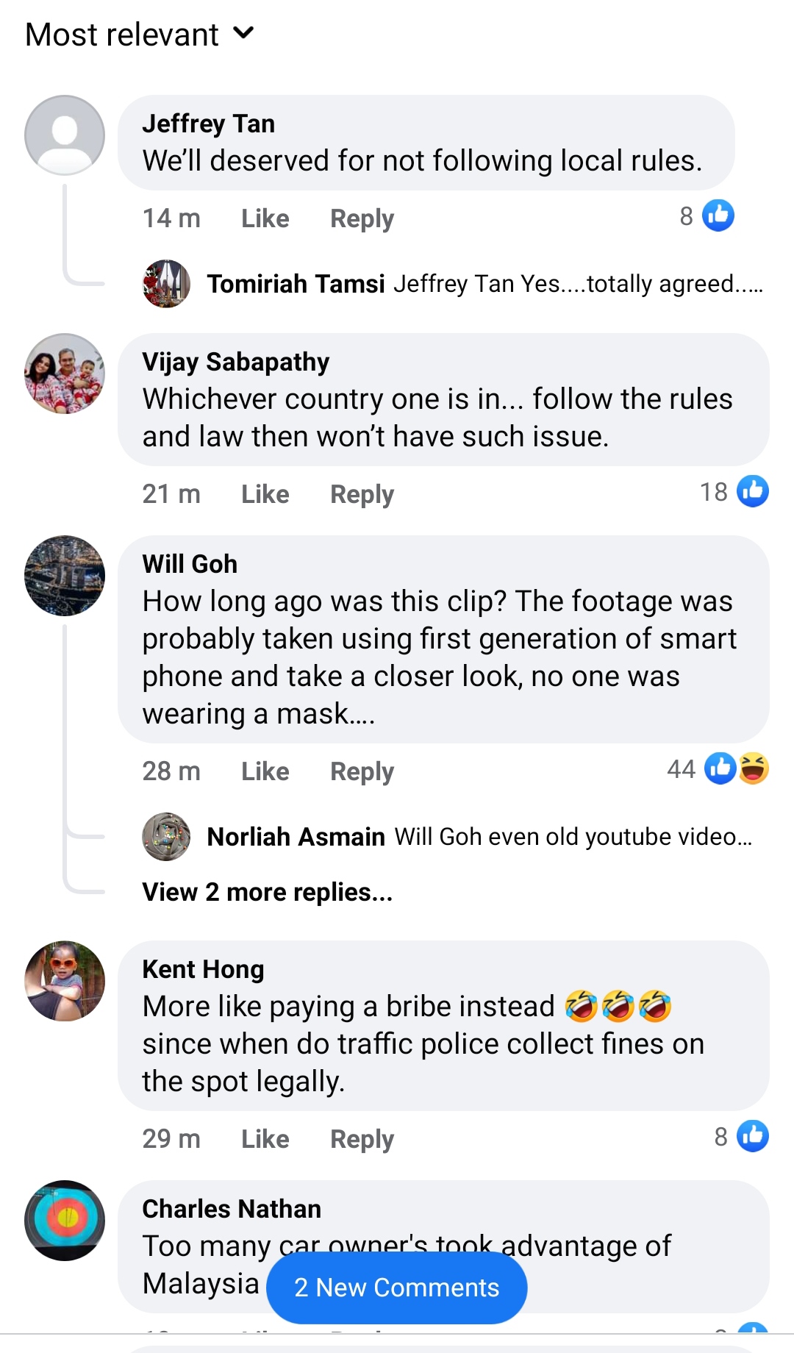794x1353 pixels.
Task: Reply to Kent Hong's comment
Action: [362, 1139]
